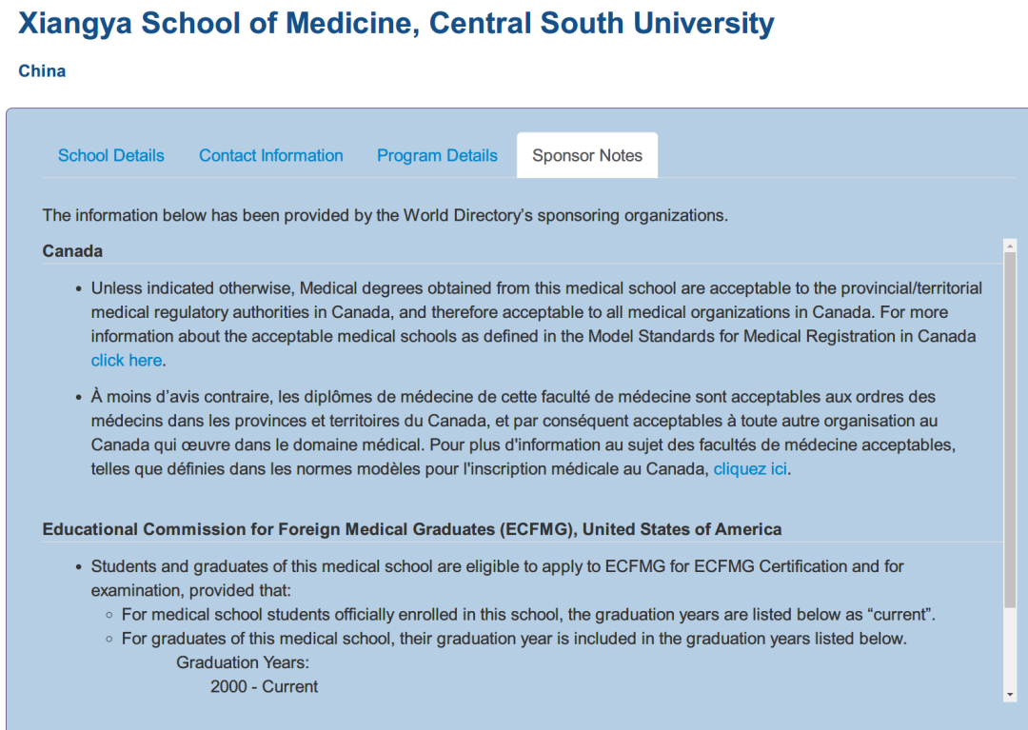Click the Canada section heading
The width and height of the screenshot is (1028, 730).
click(x=72, y=251)
